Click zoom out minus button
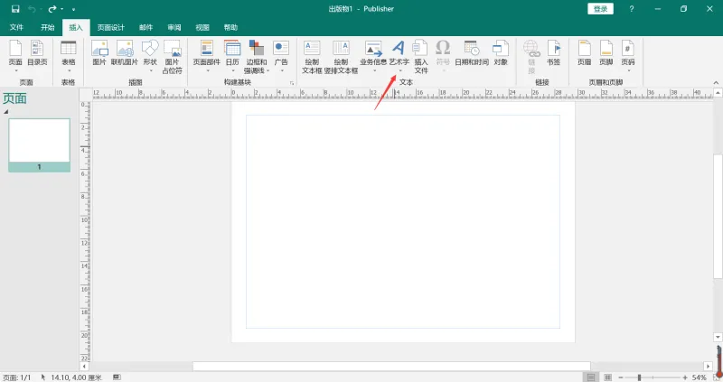The width and height of the screenshot is (723, 382). pos(621,377)
